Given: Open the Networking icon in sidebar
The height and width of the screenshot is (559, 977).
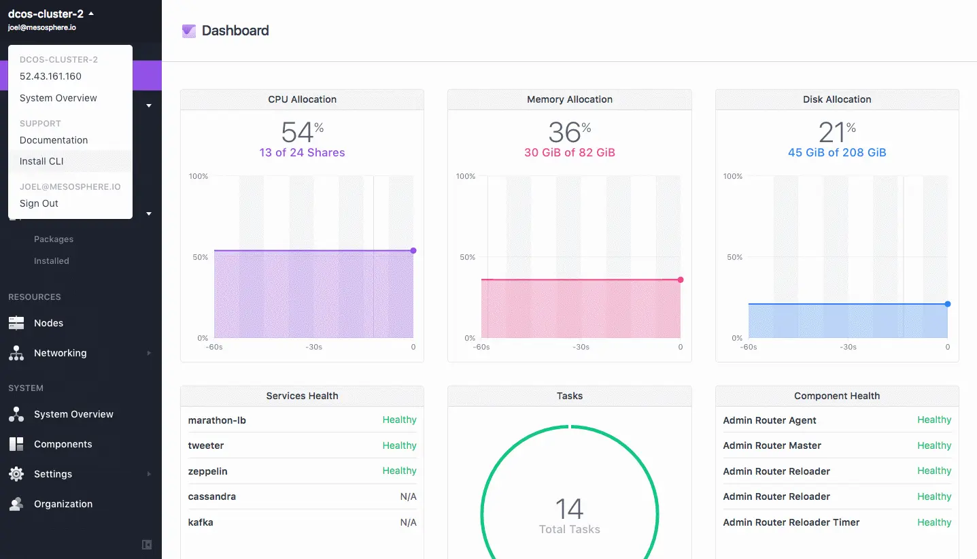Looking at the screenshot, I should click(16, 353).
